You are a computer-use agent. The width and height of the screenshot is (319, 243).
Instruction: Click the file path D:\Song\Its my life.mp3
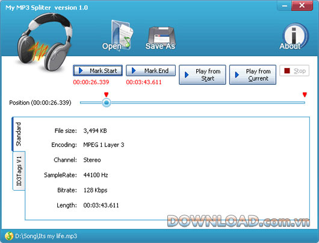coord(46,236)
